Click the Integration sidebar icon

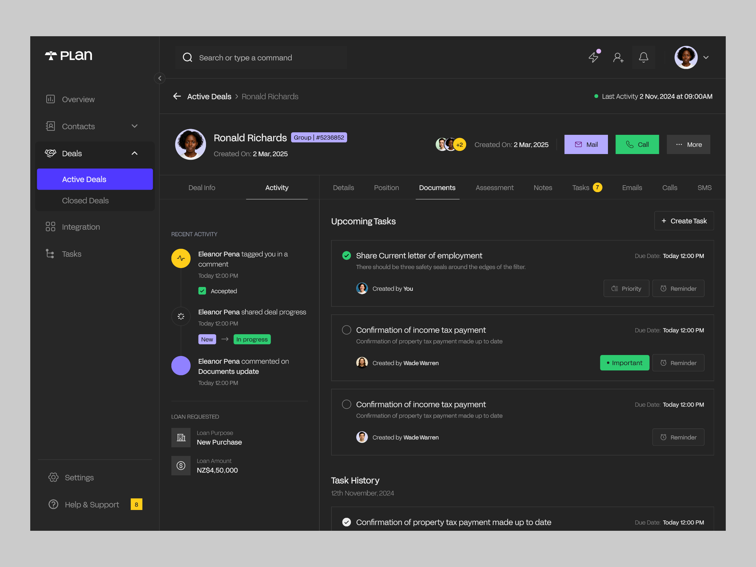click(x=50, y=226)
